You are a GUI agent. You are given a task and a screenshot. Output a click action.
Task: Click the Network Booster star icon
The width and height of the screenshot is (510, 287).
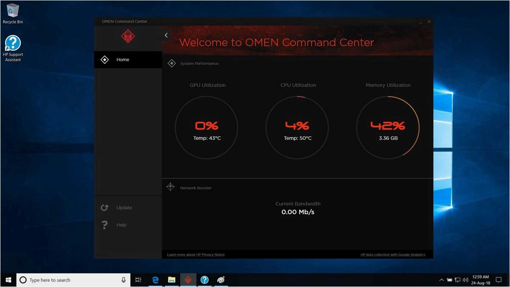pyautogui.click(x=171, y=187)
